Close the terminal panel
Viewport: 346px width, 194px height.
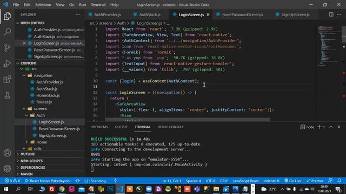coord(339,127)
